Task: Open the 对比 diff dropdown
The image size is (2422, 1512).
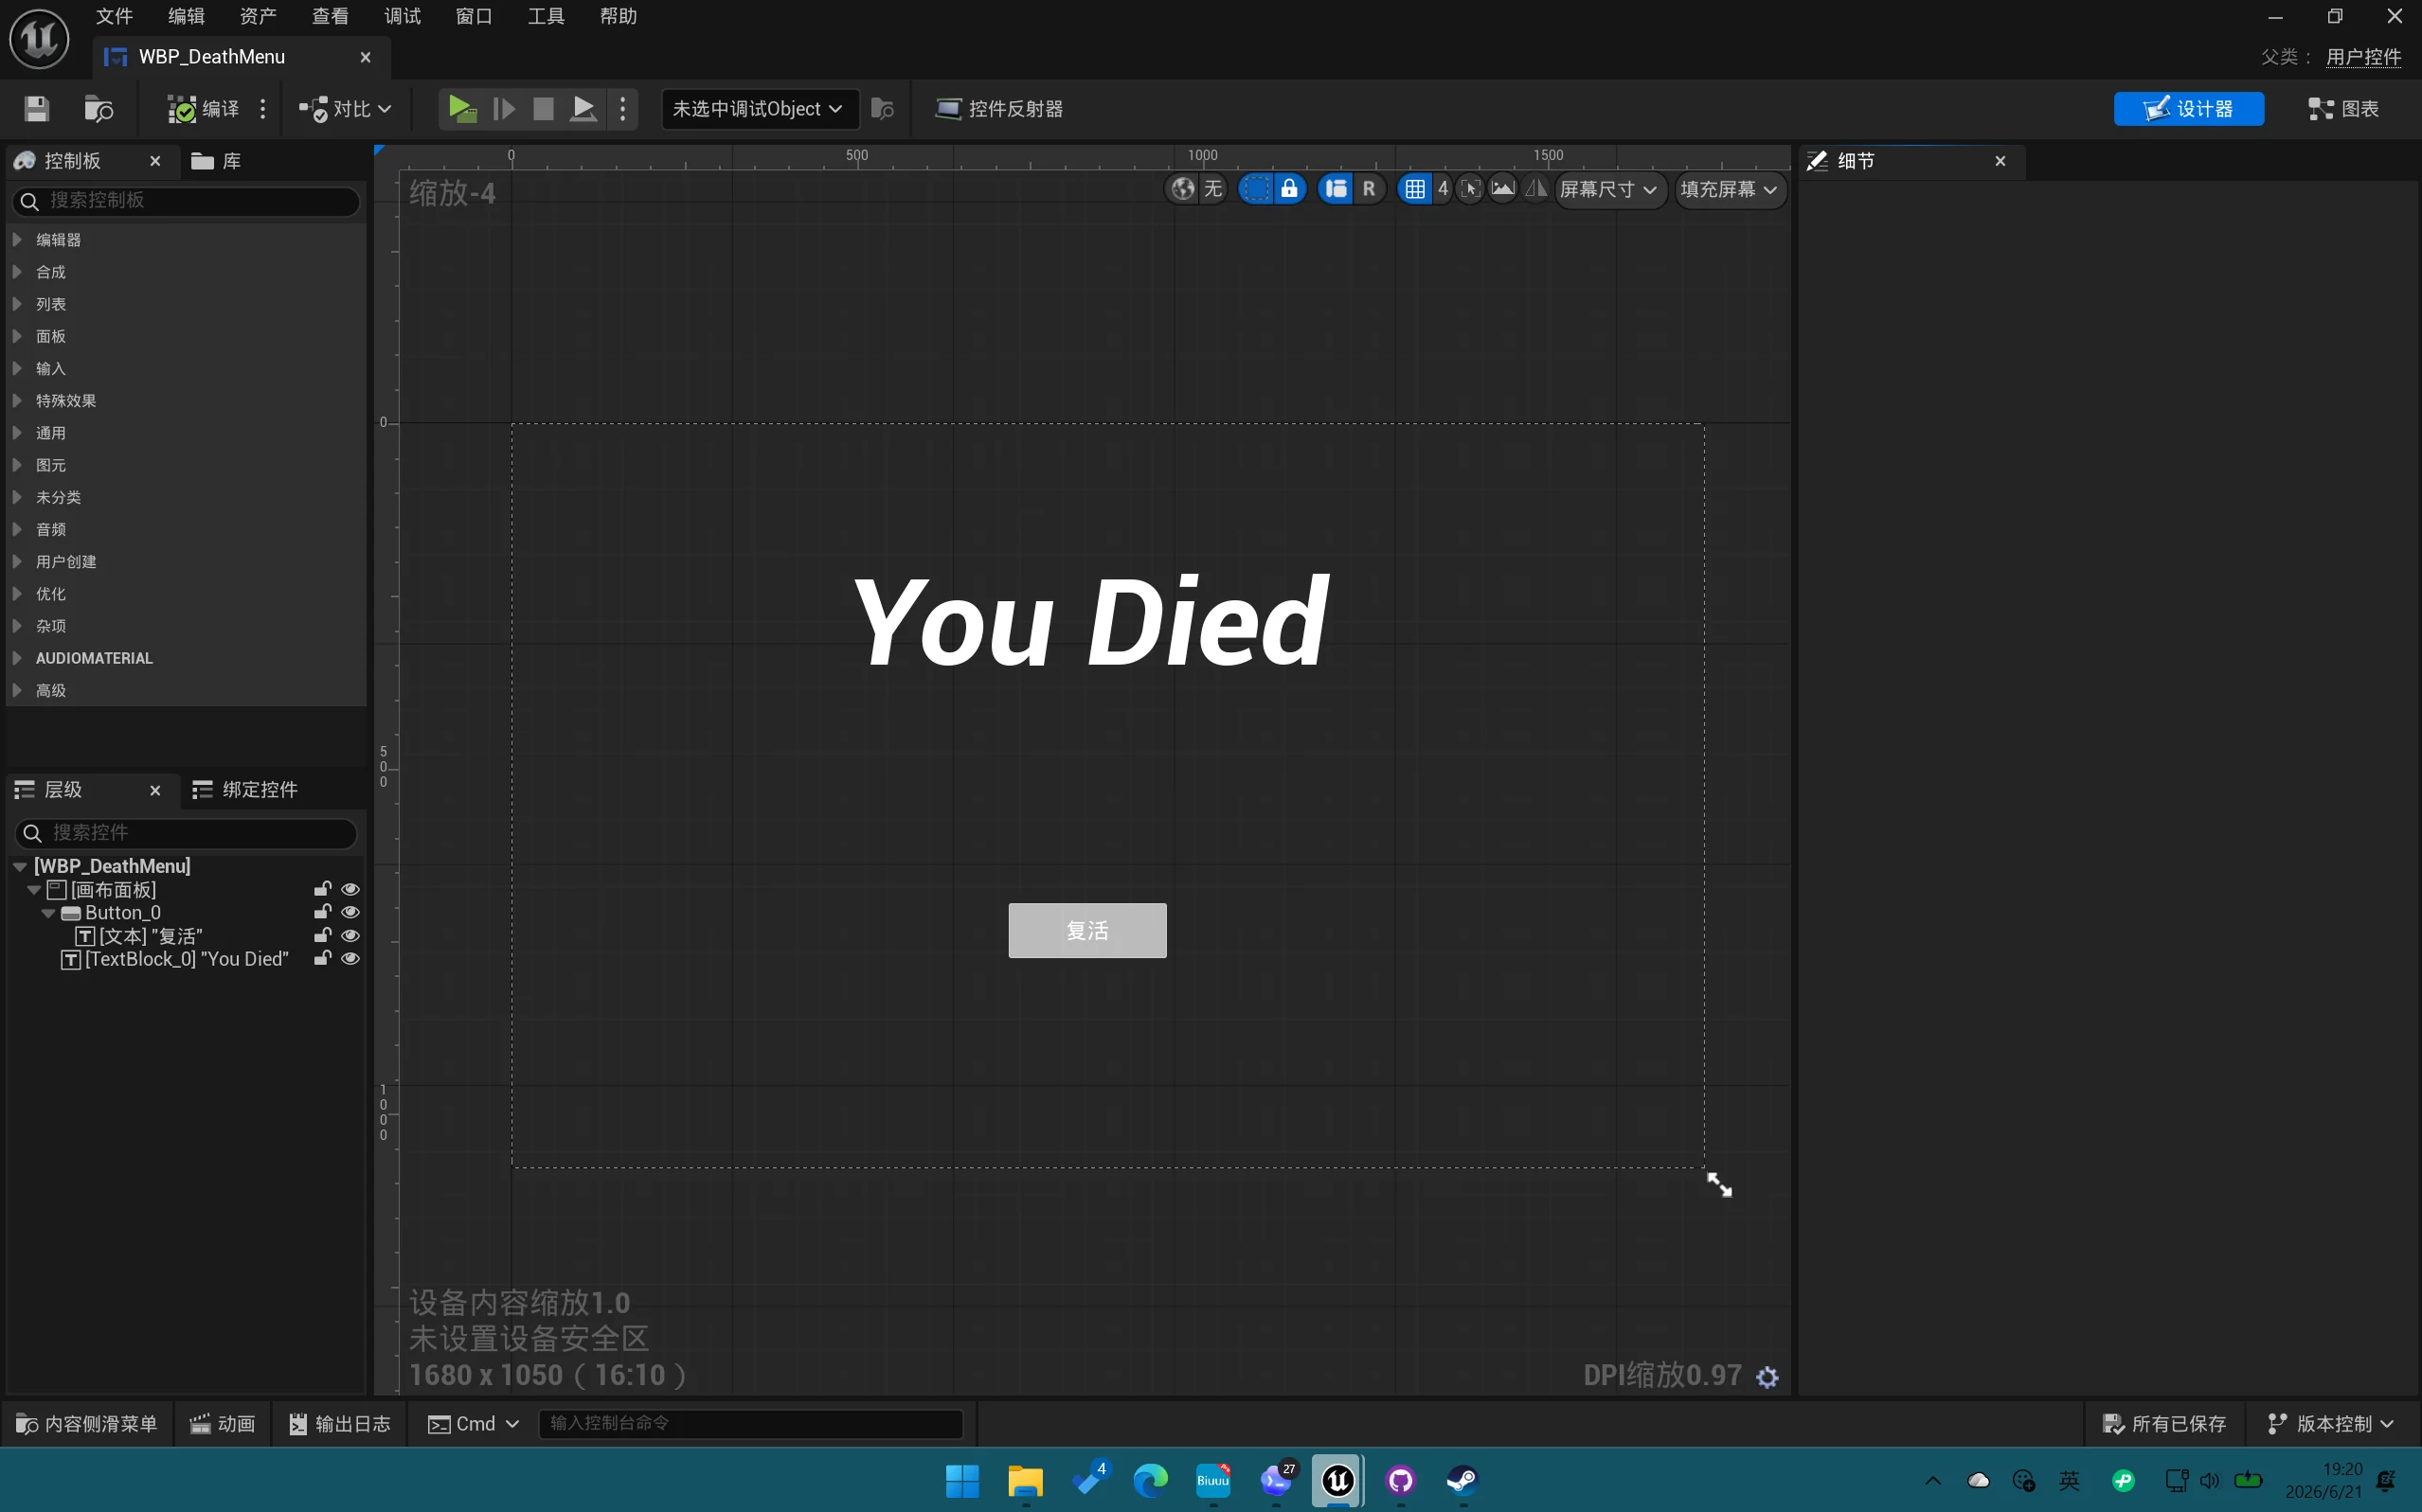Action: (345, 109)
